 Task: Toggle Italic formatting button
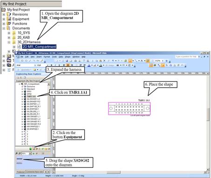(55, 65)
